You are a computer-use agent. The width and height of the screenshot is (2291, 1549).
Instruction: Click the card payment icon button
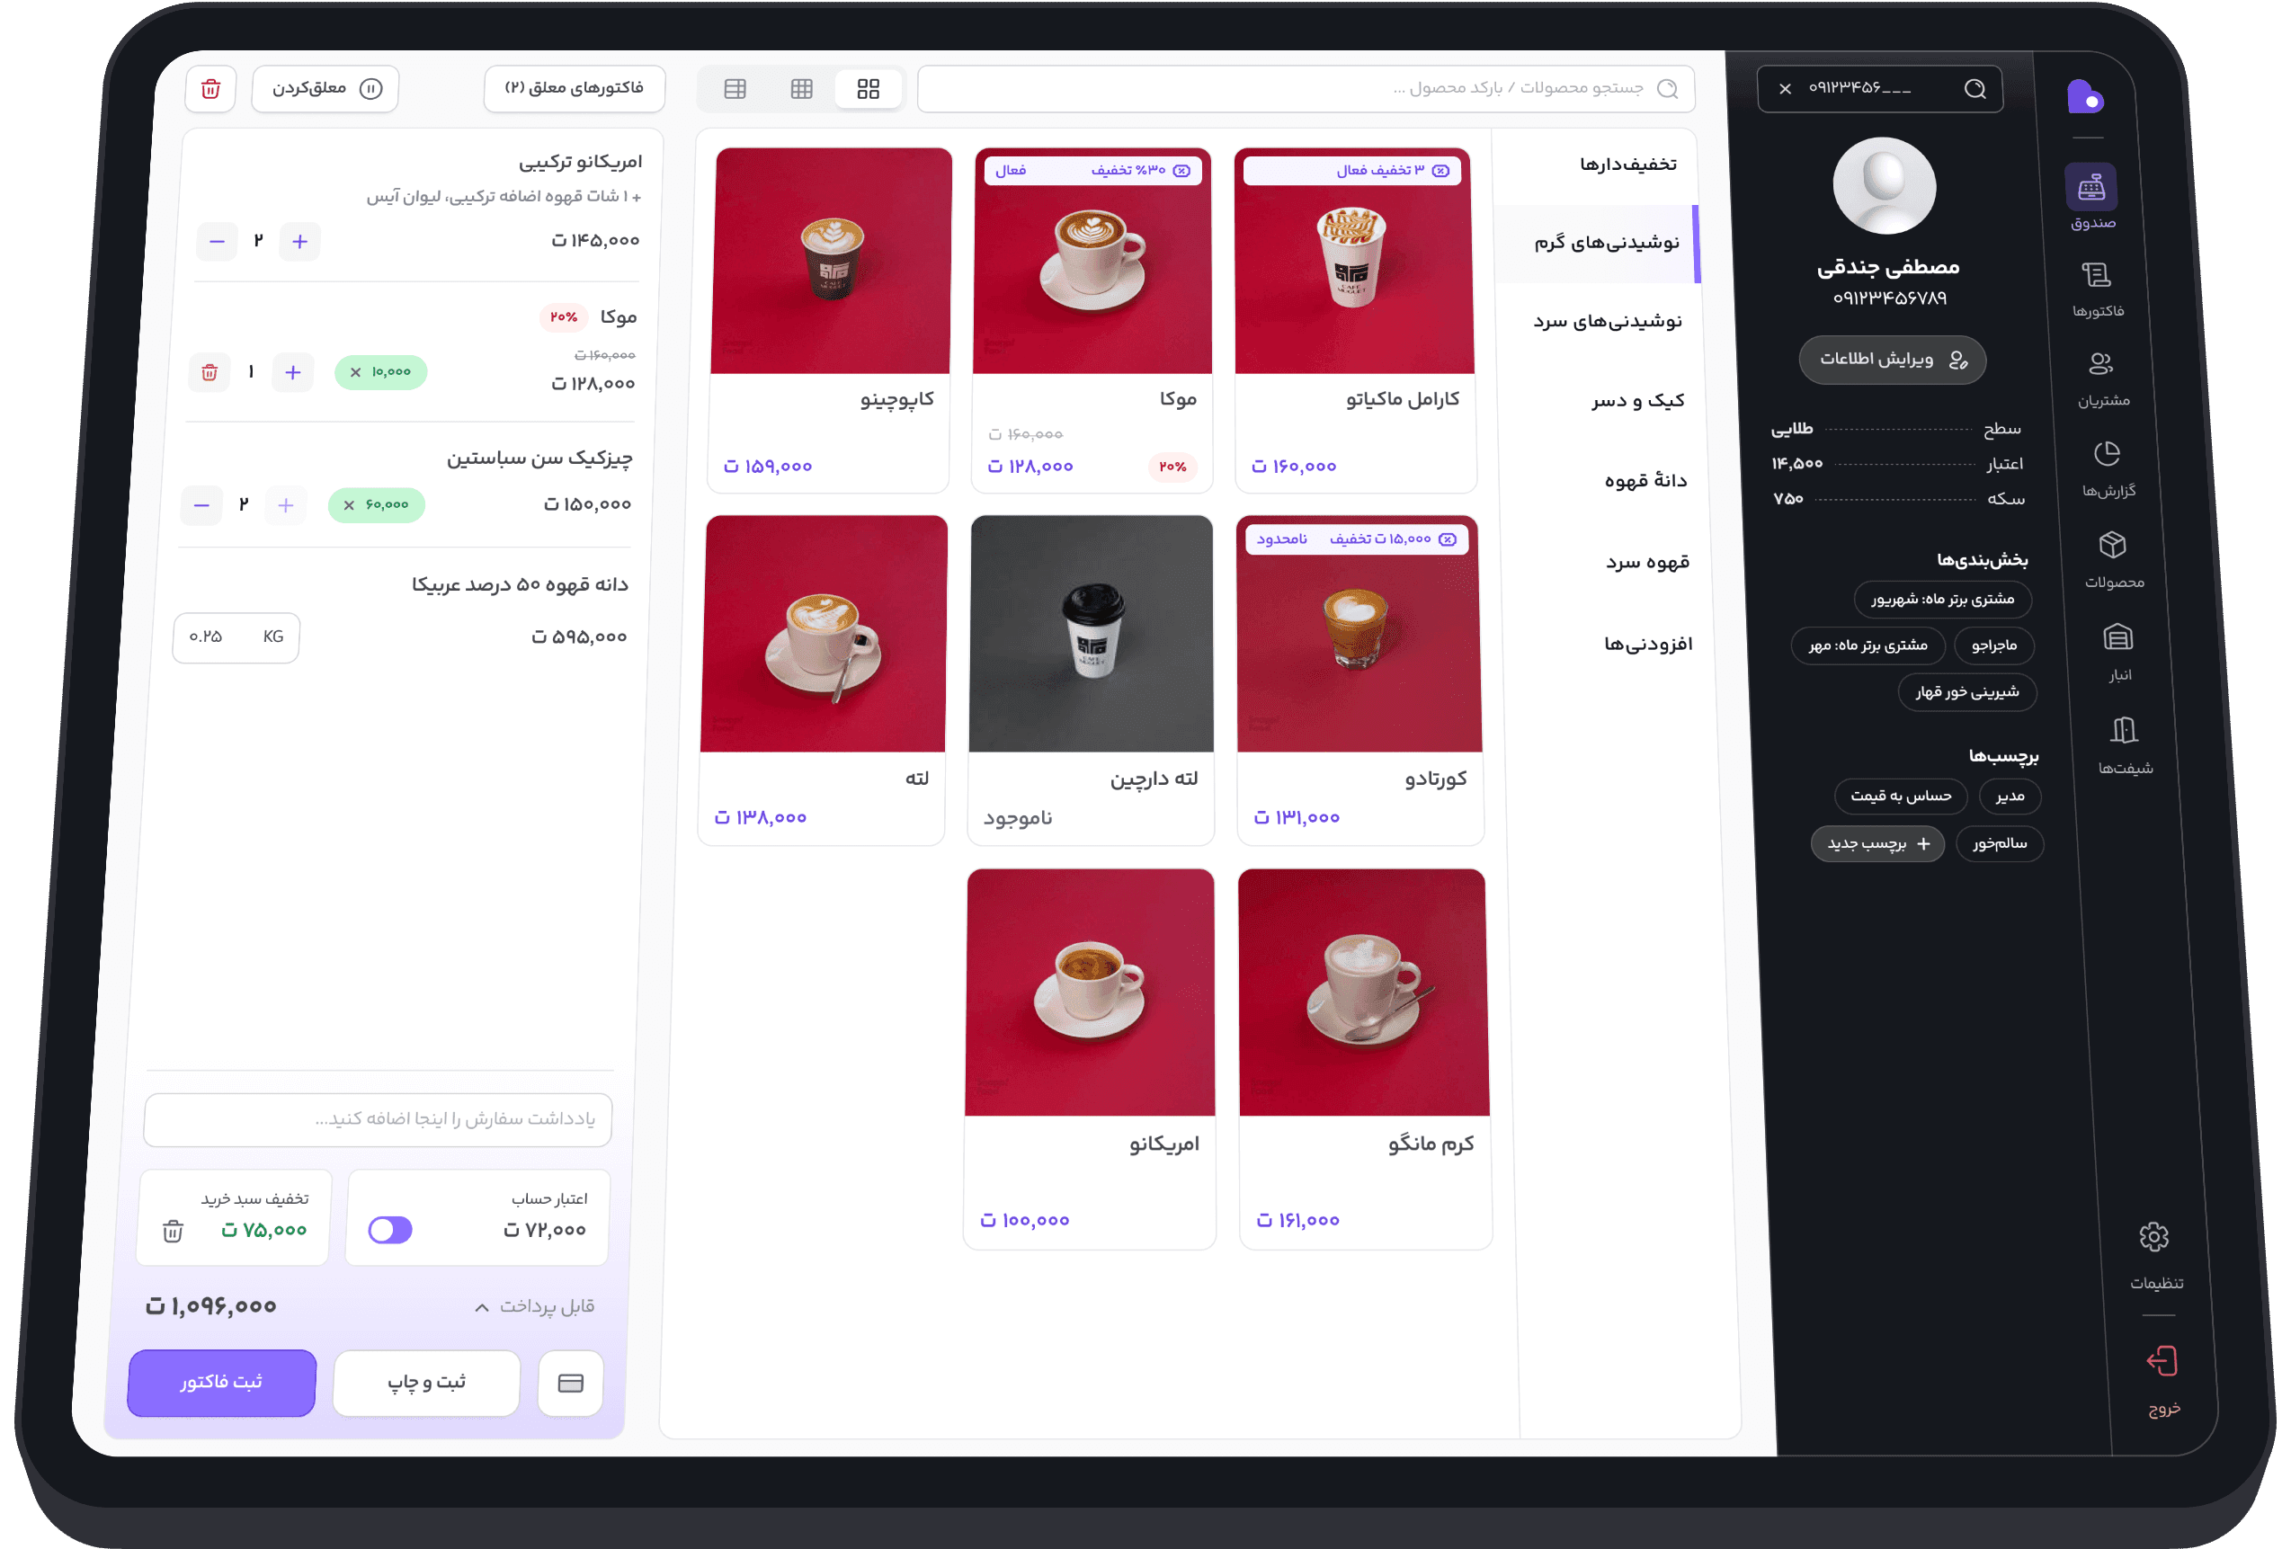click(571, 1384)
